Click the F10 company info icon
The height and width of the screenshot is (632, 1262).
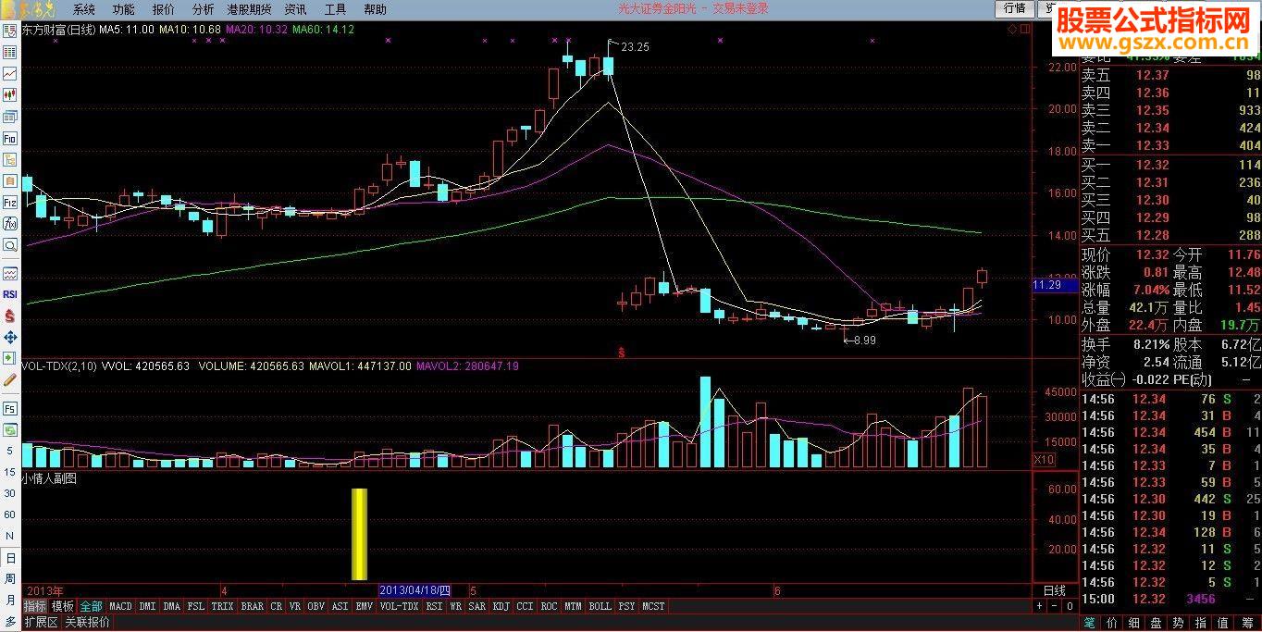10,138
